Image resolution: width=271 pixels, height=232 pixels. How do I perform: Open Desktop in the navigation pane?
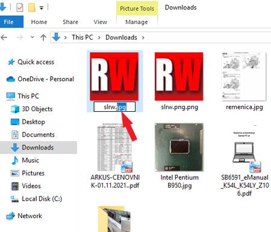click(x=33, y=122)
